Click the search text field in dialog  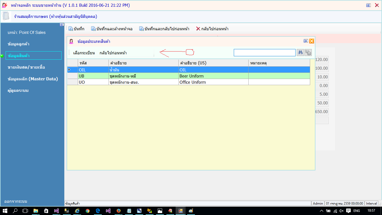click(264, 53)
